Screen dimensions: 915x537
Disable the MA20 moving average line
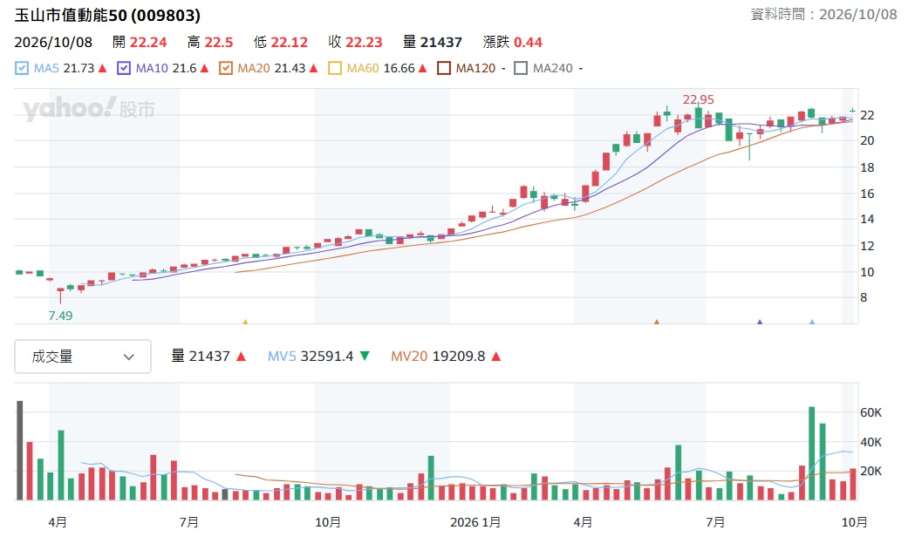coord(226,68)
